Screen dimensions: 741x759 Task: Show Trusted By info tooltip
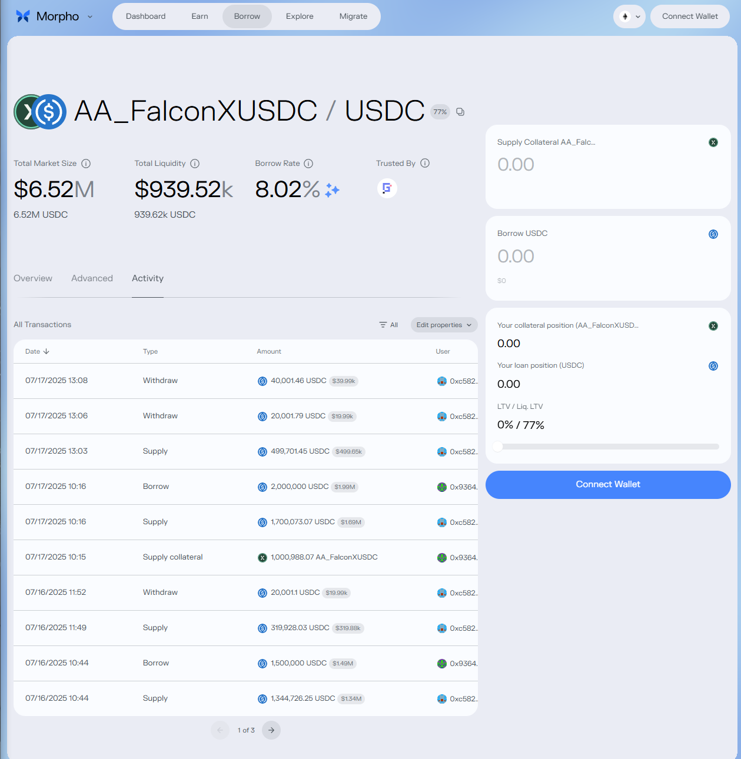pyautogui.click(x=425, y=163)
